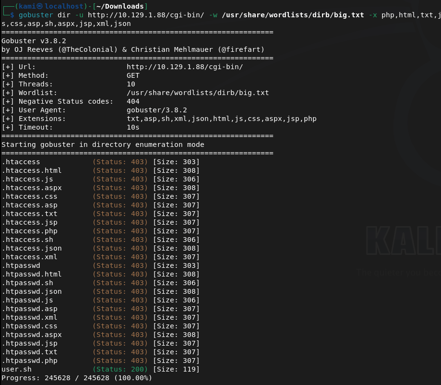The height and width of the screenshot is (385, 441).
Task: Click the .htpasswd.php entry
Action: click(x=29, y=361)
